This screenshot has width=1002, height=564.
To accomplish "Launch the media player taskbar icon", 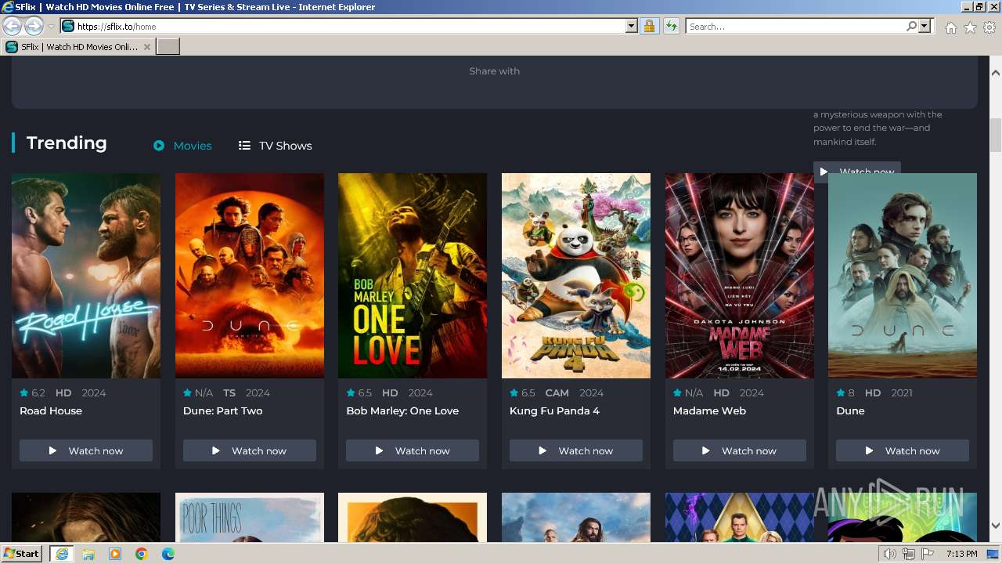I will [115, 554].
